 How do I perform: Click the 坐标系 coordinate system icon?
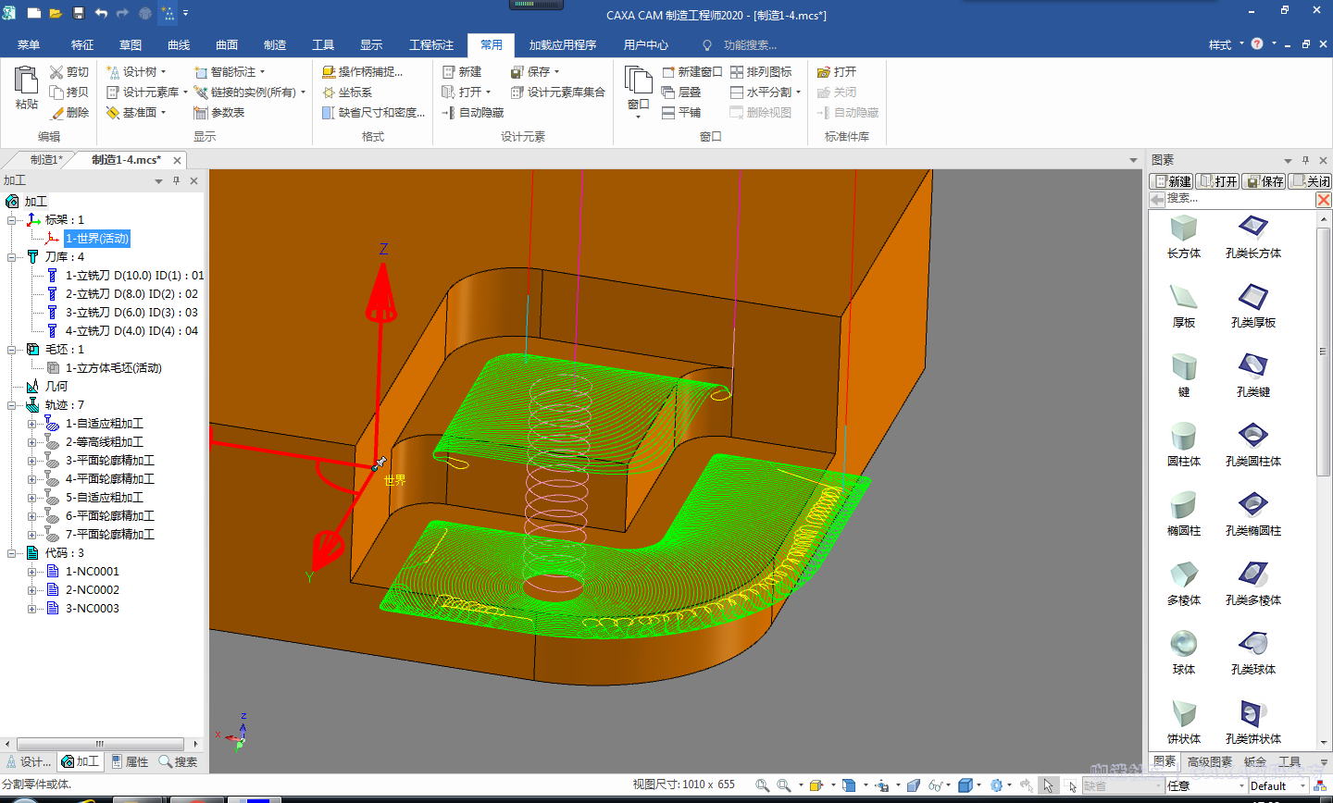click(x=329, y=93)
